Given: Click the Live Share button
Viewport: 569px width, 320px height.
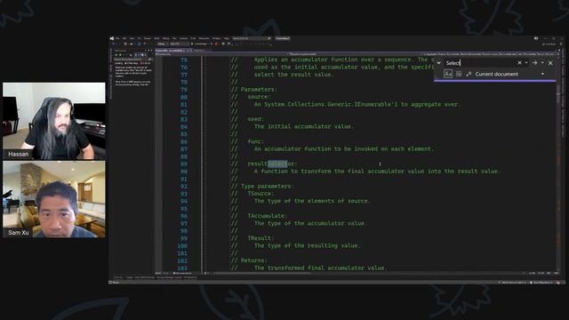Looking at the screenshot, I should (549, 44).
